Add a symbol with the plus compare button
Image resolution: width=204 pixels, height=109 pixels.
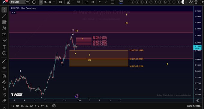pos(34,2)
